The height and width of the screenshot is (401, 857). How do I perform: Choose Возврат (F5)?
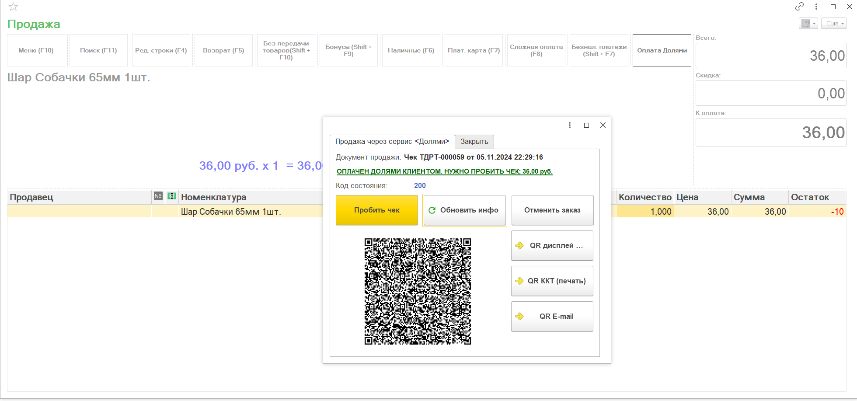(223, 50)
